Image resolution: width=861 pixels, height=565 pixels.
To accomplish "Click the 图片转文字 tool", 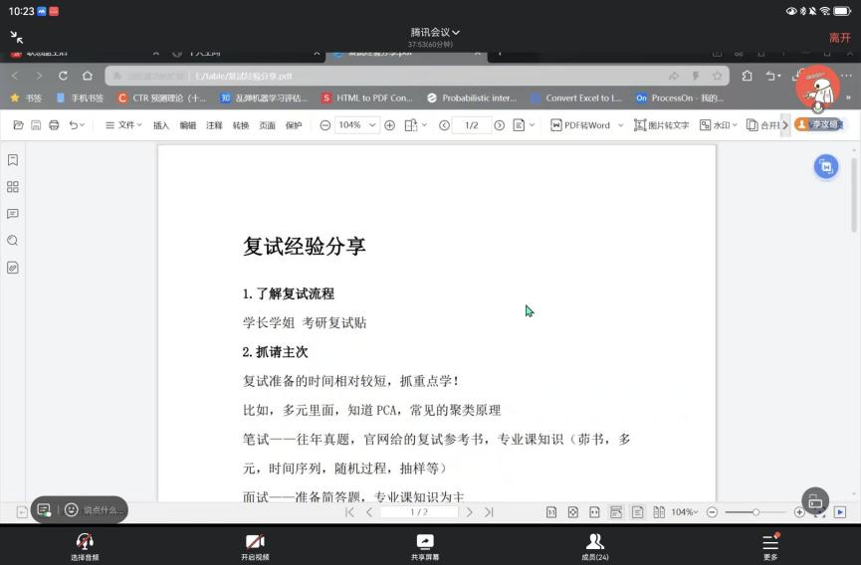I will click(662, 125).
